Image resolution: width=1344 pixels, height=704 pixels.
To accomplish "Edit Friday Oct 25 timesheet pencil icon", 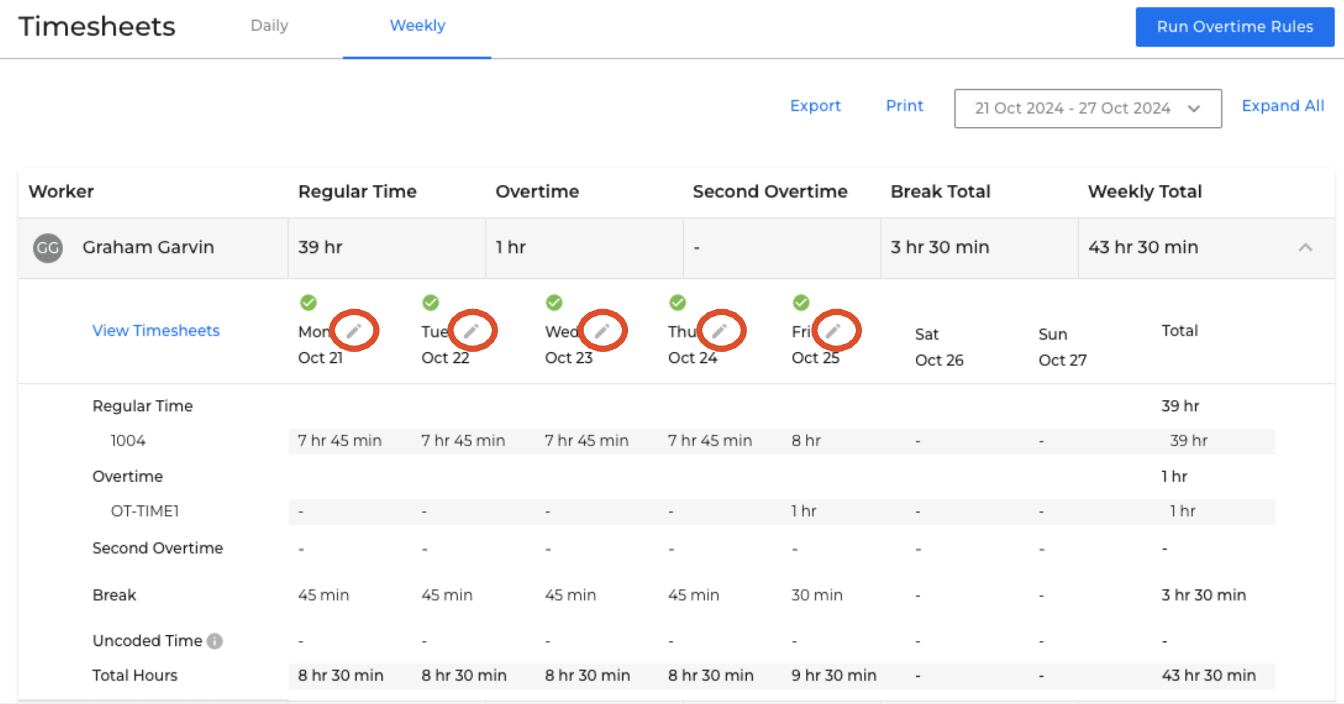I will point(833,330).
